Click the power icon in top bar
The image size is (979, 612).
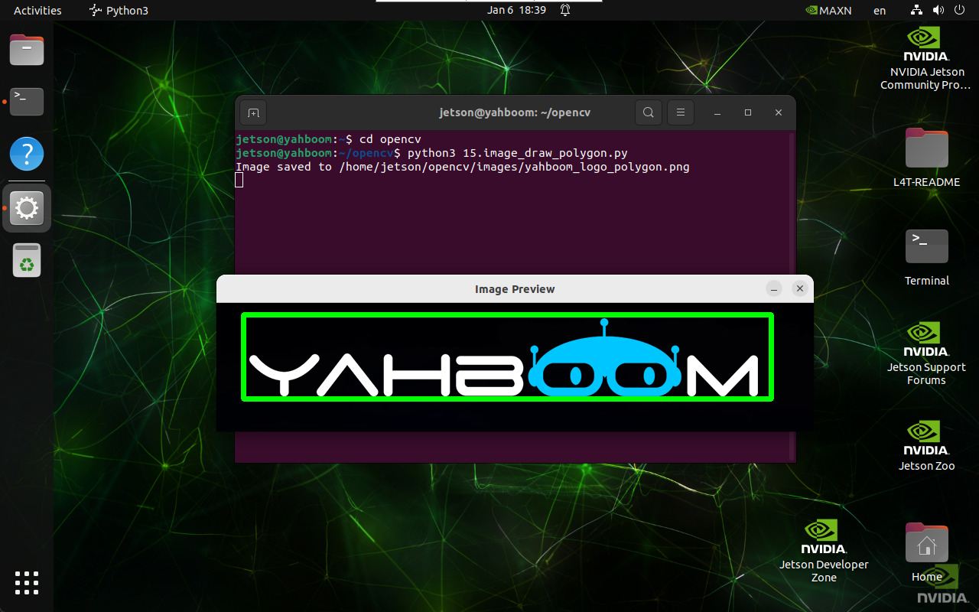click(959, 11)
